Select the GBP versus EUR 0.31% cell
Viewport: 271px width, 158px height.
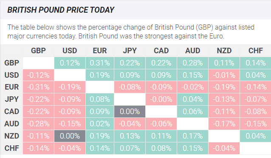(x=100, y=63)
